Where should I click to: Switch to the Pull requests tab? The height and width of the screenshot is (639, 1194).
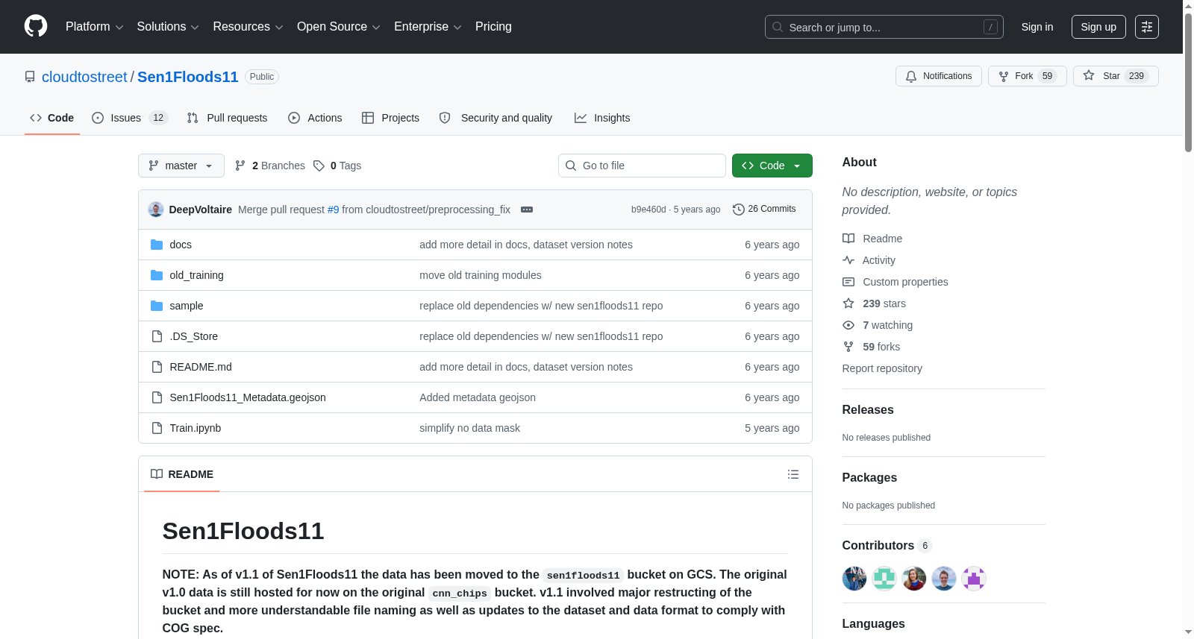(227, 118)
